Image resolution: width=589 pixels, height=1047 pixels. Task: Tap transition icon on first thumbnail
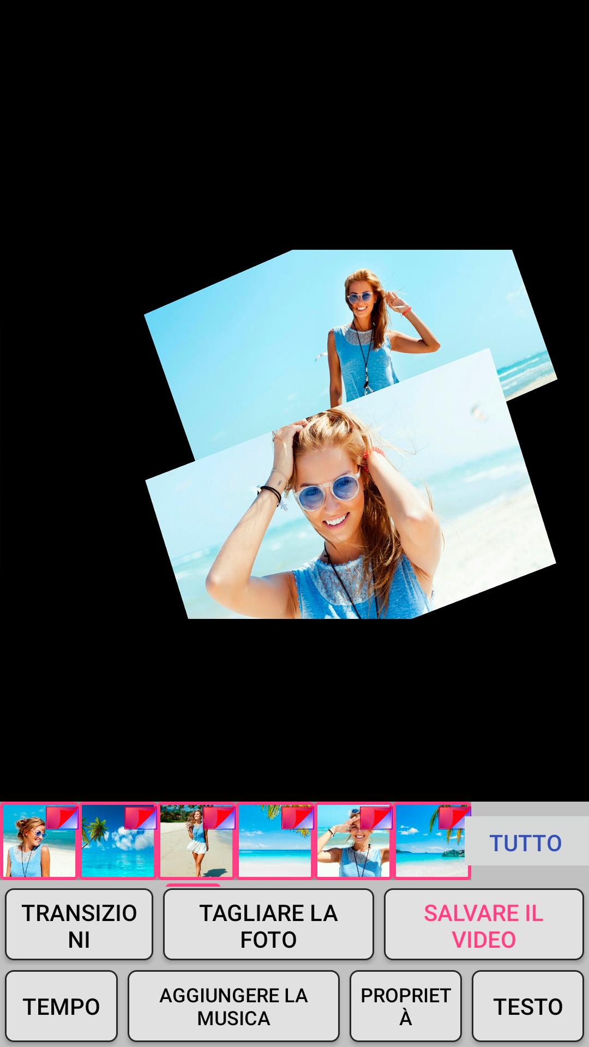point(62,818)
